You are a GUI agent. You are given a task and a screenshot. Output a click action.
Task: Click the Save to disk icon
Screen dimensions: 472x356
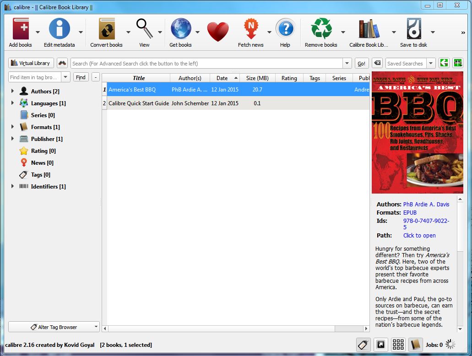tap(413, 28)
